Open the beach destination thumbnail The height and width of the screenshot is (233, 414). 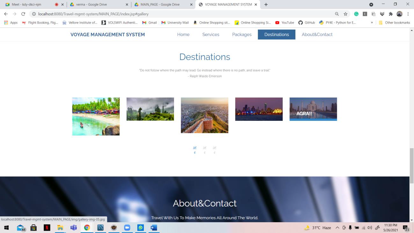[x=96, y=116]
